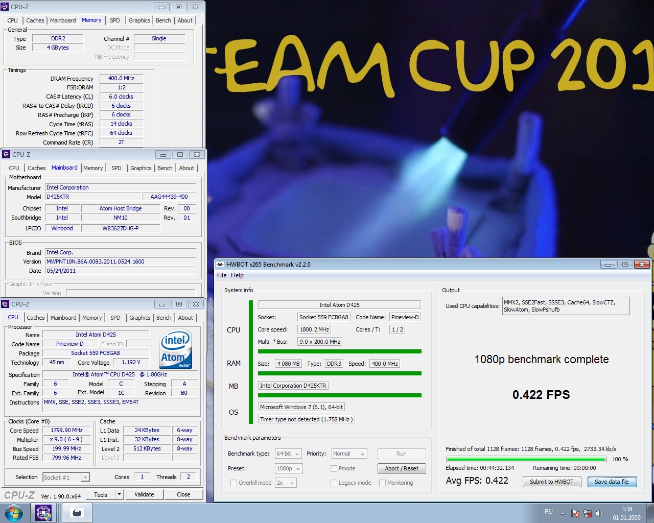This screenshot has width=654, height=523.
Task: Toggle the Pmode checkbox
Action: click(x=334, y=468)
